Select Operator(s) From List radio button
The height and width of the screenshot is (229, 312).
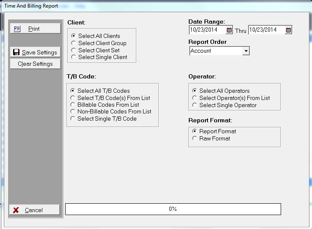[195, 98]
